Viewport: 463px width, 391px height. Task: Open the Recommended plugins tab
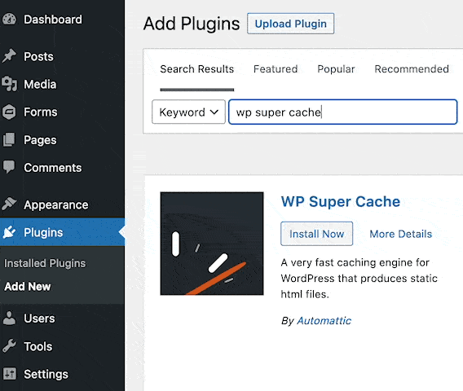tap(412, 69)
